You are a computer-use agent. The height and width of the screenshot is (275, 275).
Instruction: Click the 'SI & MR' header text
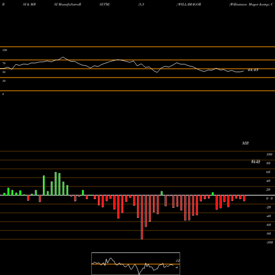(29, 4)
